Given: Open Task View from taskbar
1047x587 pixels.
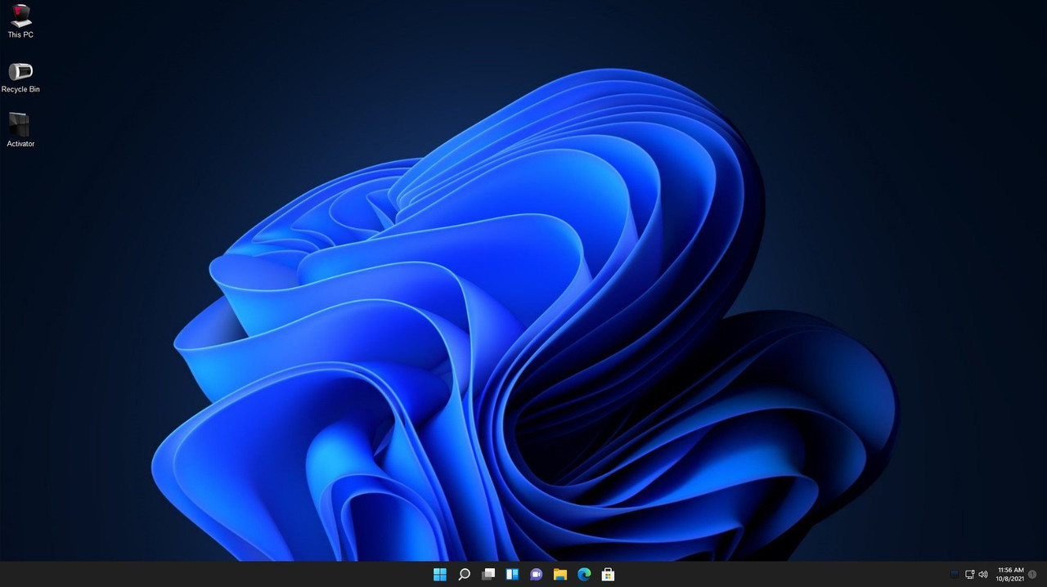Looking at the screenshot, I should pyautogui.click(x=488, y=575).
